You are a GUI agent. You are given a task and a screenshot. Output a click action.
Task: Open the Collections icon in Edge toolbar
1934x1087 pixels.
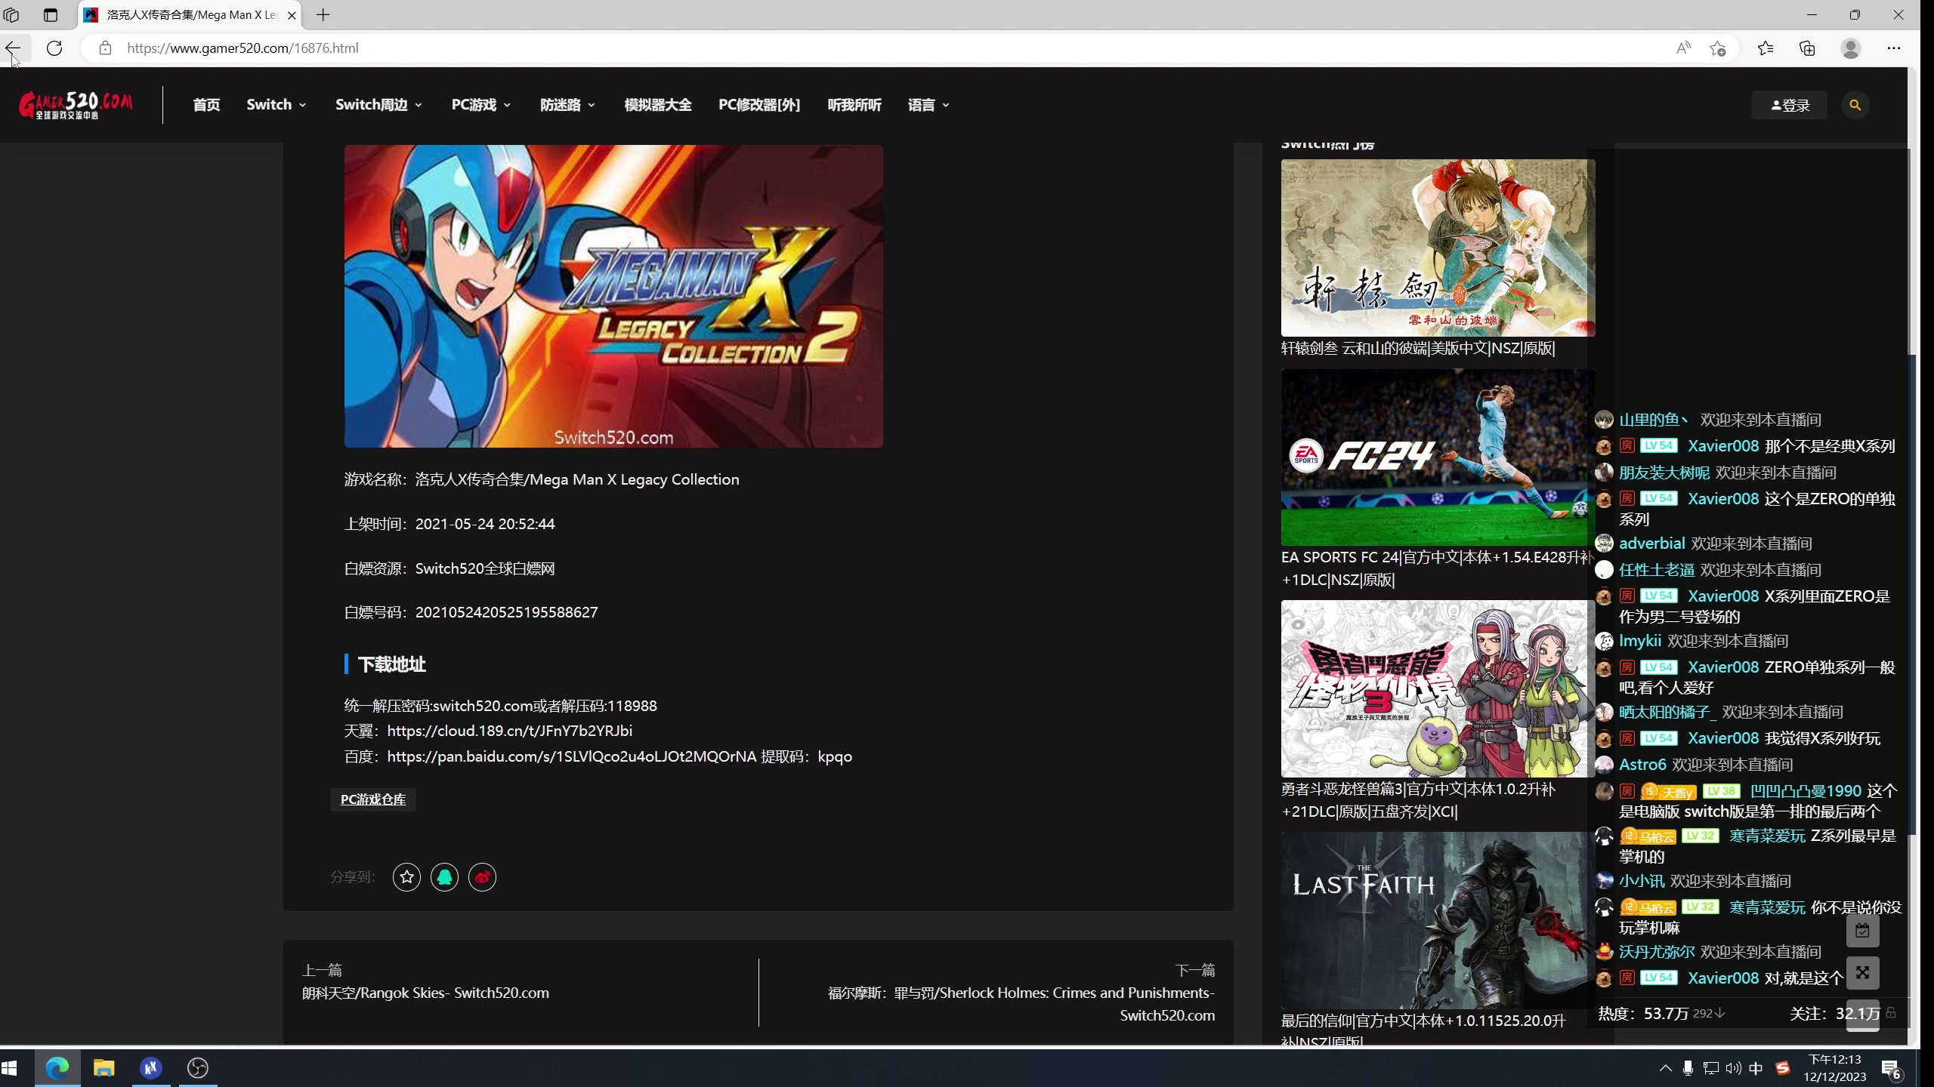(1807, 48)
